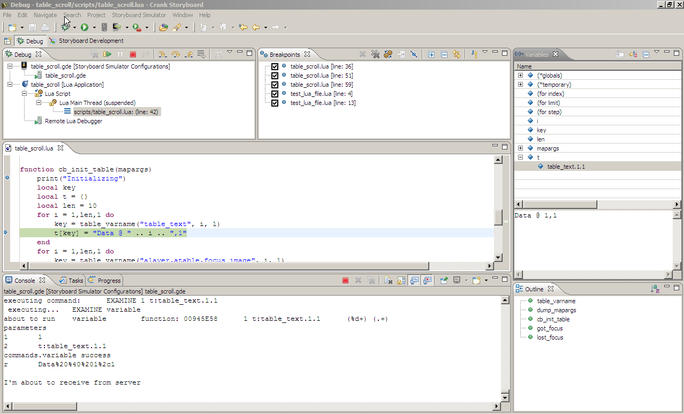Click the Step Into icon
This screenshot has height=414, width=684.
click(x=162, y=54)
